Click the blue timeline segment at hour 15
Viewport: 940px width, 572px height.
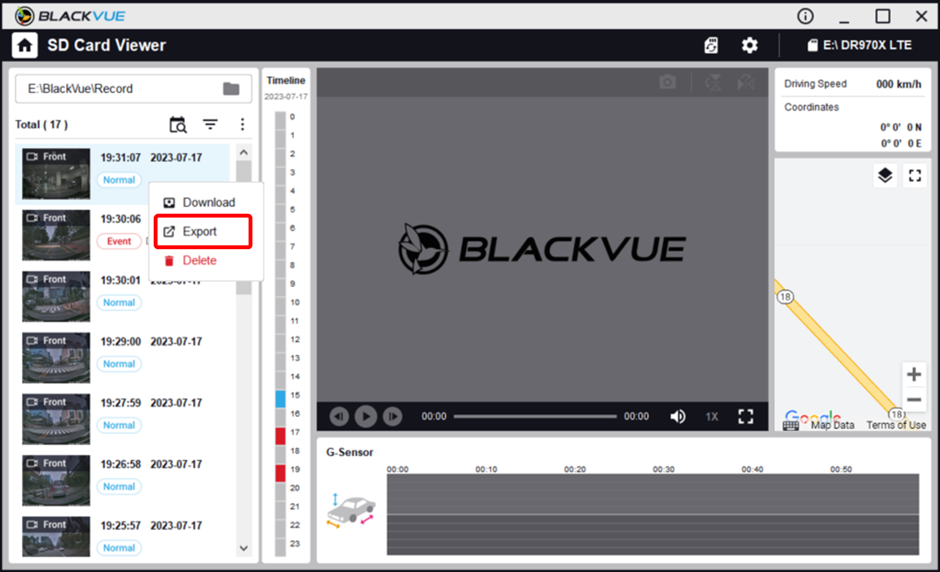pyautogui.click(x=280, y=398)
